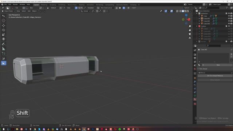Select the Rotate tool
This screenshot has width=233, height=131.
coord(4,30)
